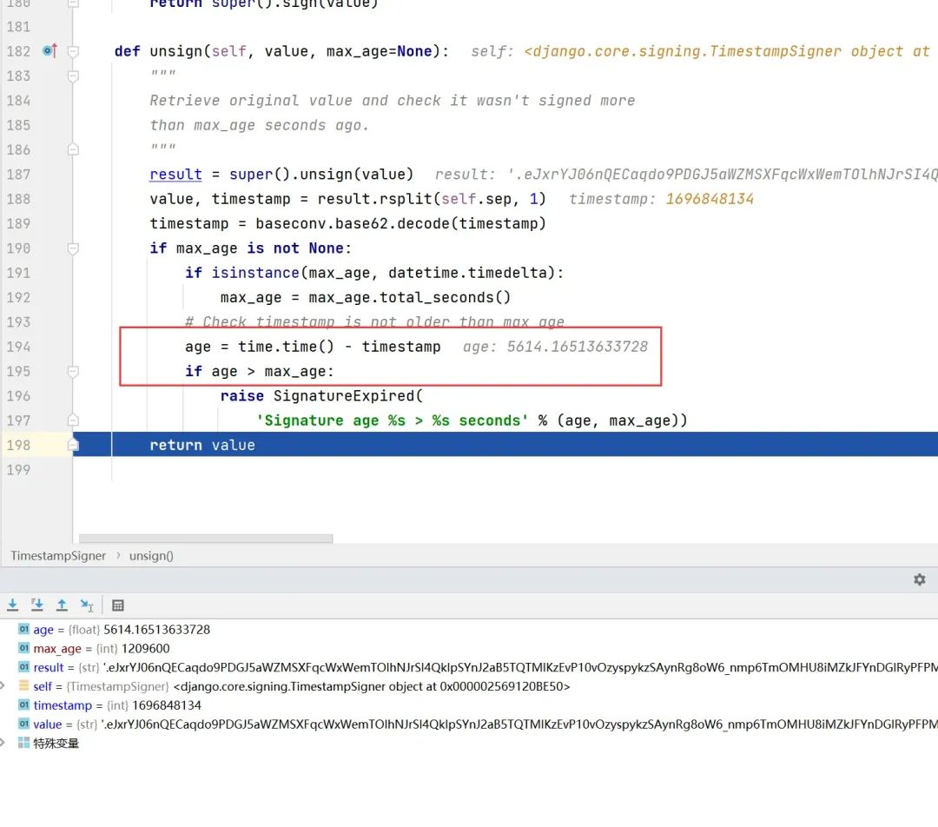Image resolution: width=938 pixels, height=827 pixels.
Task: Click the fold marker at line 190
Action: (x=75, y=248)
